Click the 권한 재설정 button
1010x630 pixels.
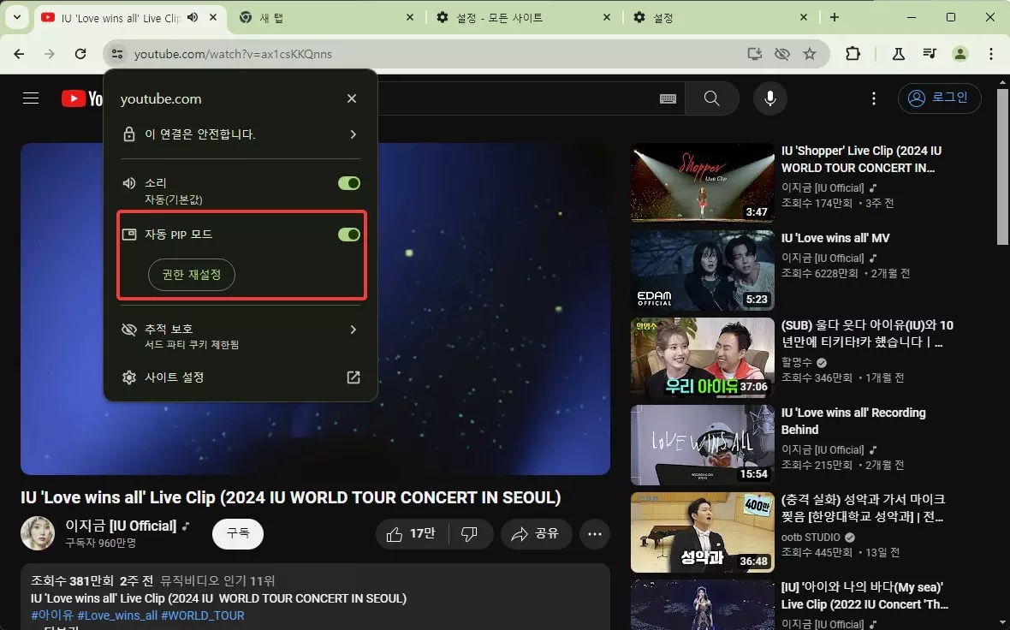[191, 275]
